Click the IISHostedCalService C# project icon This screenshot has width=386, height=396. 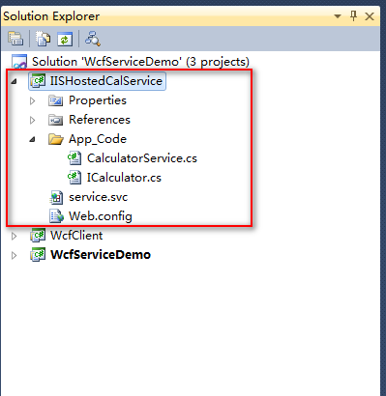(38, 80)
